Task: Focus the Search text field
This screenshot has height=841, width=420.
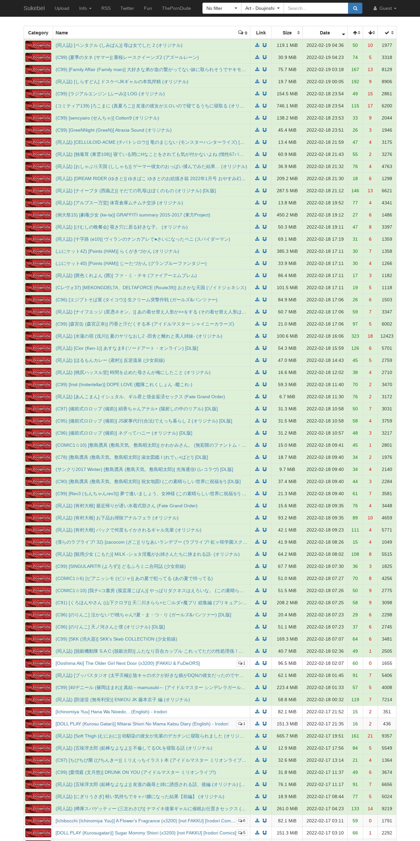Action: 316,8
